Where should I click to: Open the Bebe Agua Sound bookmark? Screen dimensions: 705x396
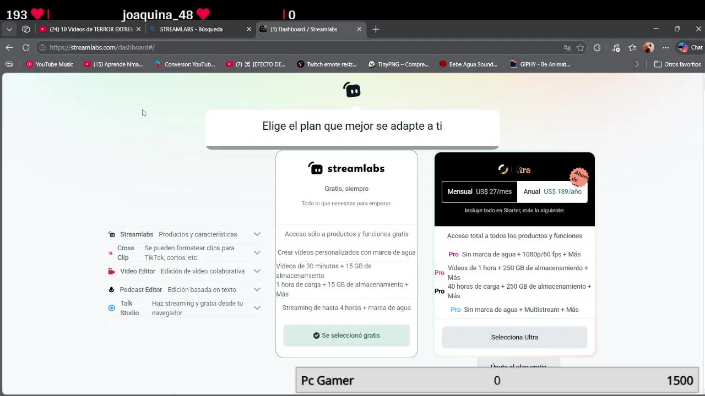pyautogui.click(x=469, y=64)
